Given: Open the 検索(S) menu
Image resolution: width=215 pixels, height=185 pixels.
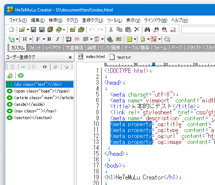Looking at the screenshot, I should pos(56,20).
